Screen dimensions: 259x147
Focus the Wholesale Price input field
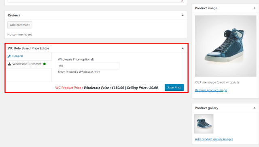pyautogui.click(x=89, y=66)
